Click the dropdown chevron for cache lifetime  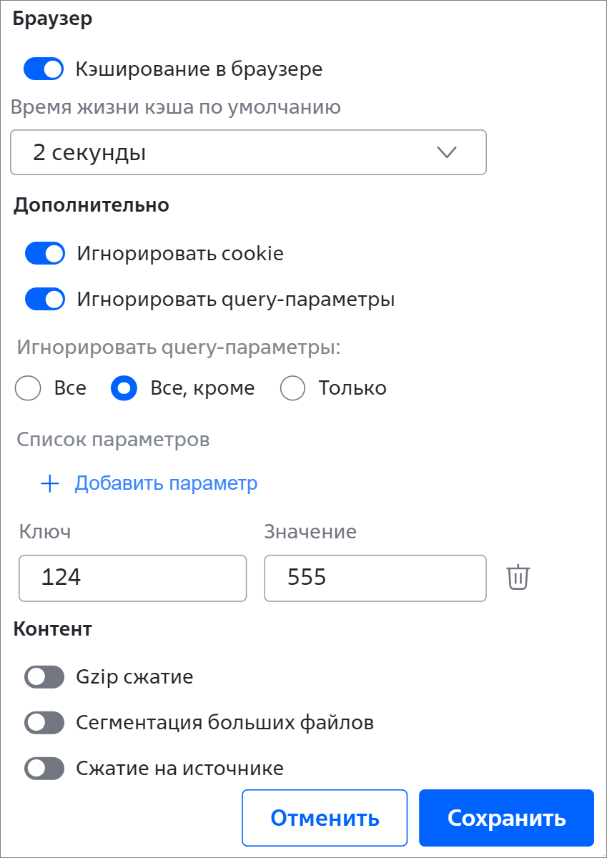[446, 152]
